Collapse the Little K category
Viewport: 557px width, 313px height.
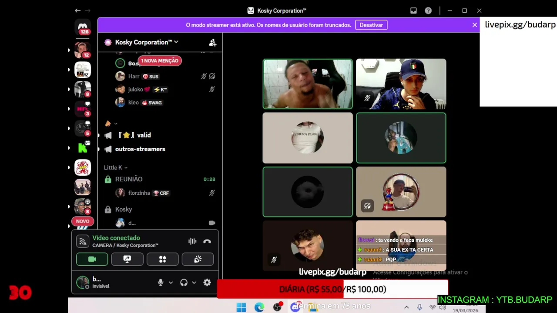pyautogui.click(x=116, y=168)
